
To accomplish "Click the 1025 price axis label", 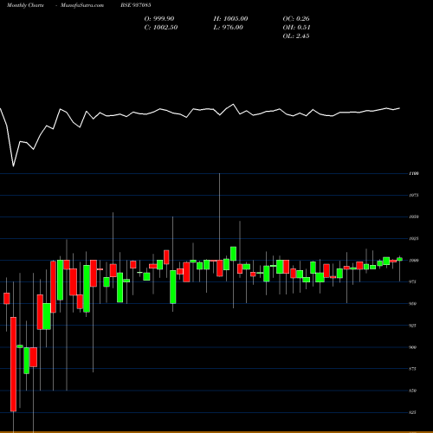I will point(414,238).
